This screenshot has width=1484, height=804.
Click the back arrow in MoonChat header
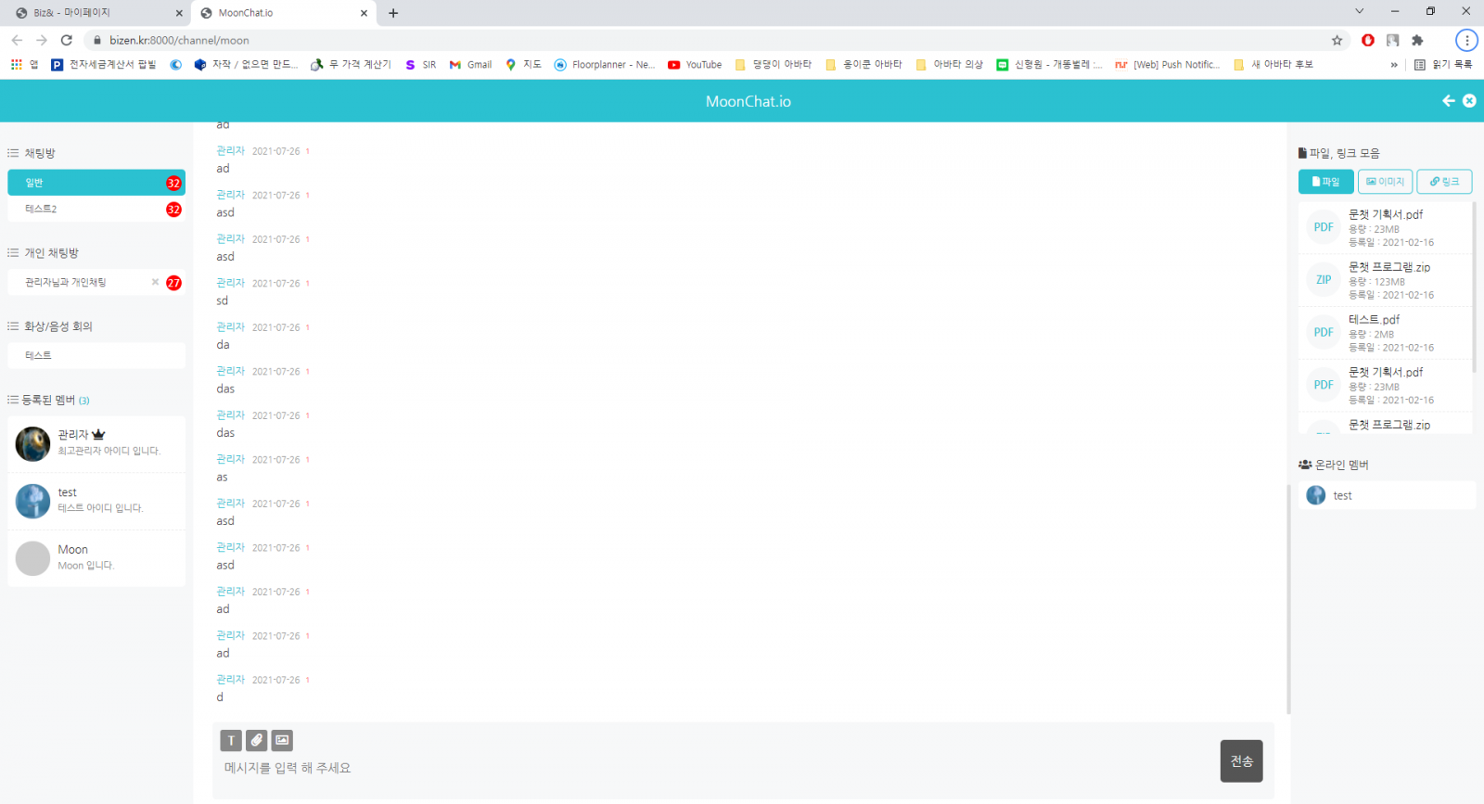coord(1448,101)
